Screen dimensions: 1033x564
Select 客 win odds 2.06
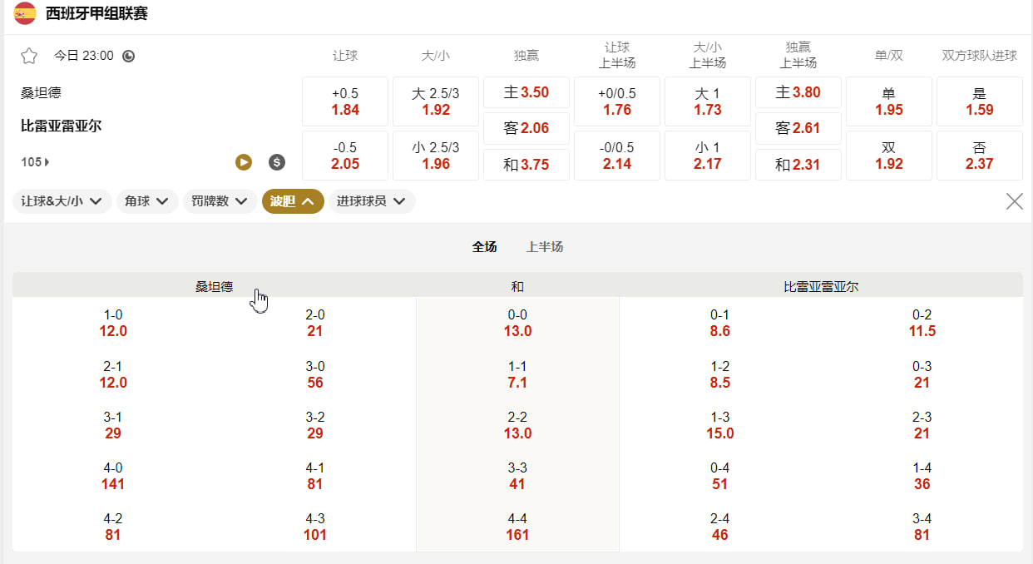coord(526,128)
